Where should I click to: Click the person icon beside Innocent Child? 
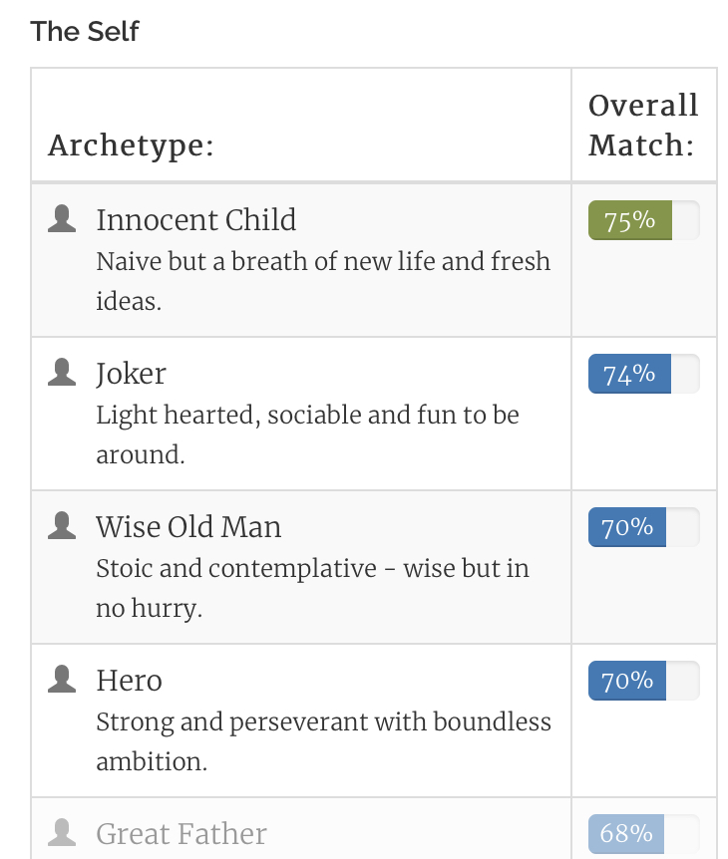point(62,218)
